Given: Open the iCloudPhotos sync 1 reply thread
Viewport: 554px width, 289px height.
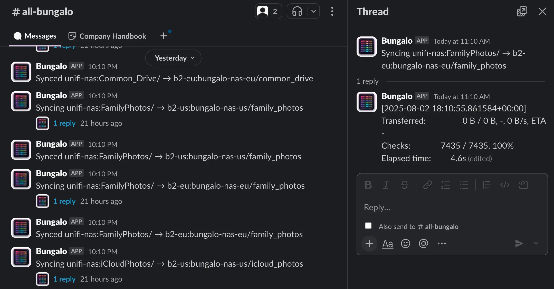Looking at the screenshot, I should point(64,279).
